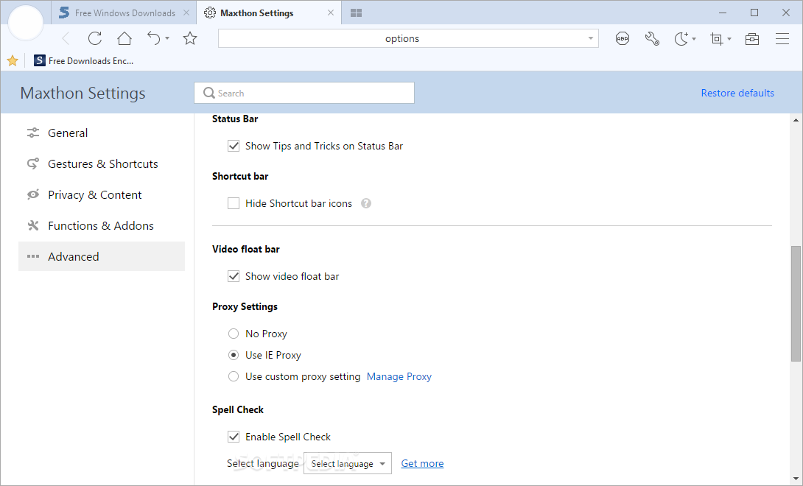Close the Maxthon Settings tab
Screen dimensions: 803x486
coord(331,13)
